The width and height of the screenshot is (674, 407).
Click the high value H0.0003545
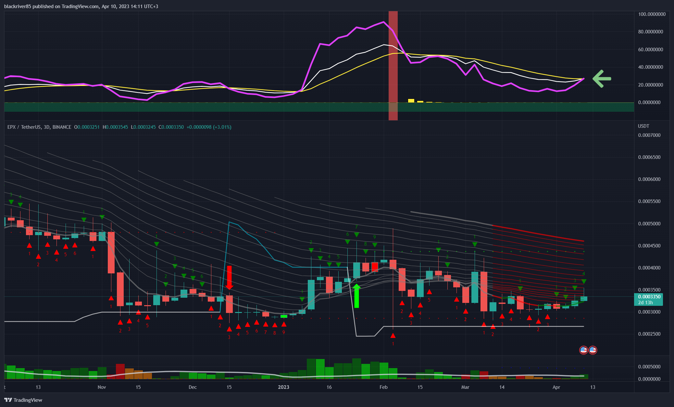[x=115, y=127]
